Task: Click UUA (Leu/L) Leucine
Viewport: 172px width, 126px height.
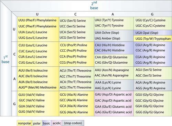Action: (x=33, y=32)
